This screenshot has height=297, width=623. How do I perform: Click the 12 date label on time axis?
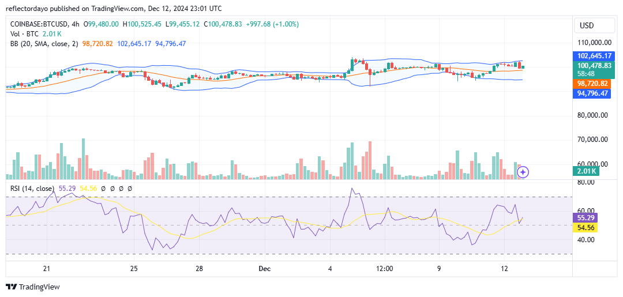tap(505, 268)
